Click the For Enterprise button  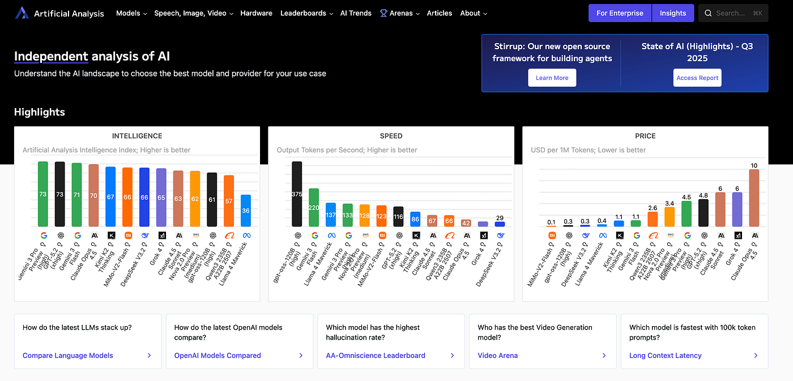[x=620, y=13]
